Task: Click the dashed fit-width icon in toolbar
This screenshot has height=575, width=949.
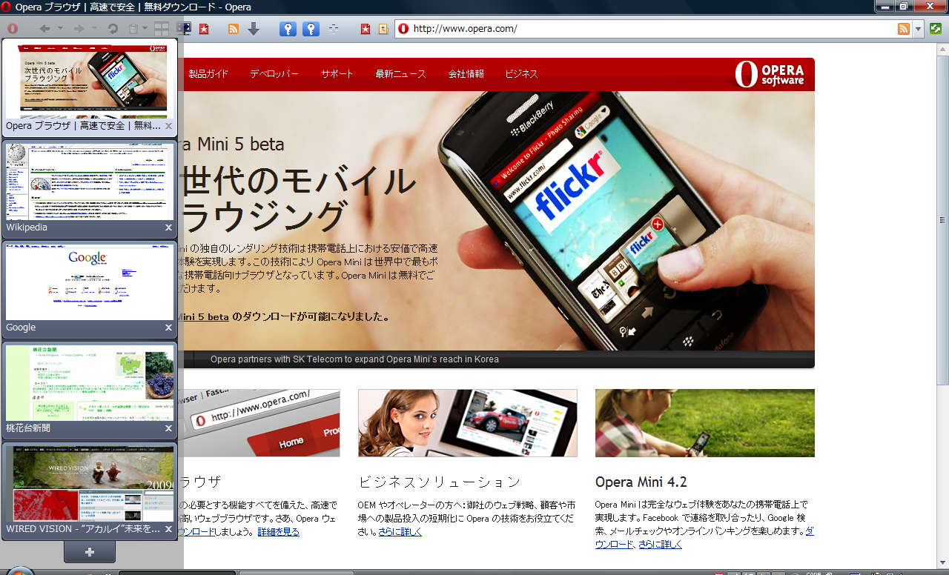Action: (334, 29)
